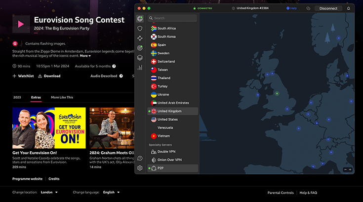
Task: Open NordVPN settings gear icon
Action: [x=140, y=168]
